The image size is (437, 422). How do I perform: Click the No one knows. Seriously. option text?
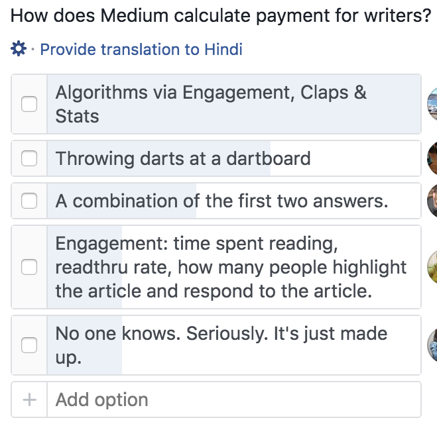(x=221, y=345)
